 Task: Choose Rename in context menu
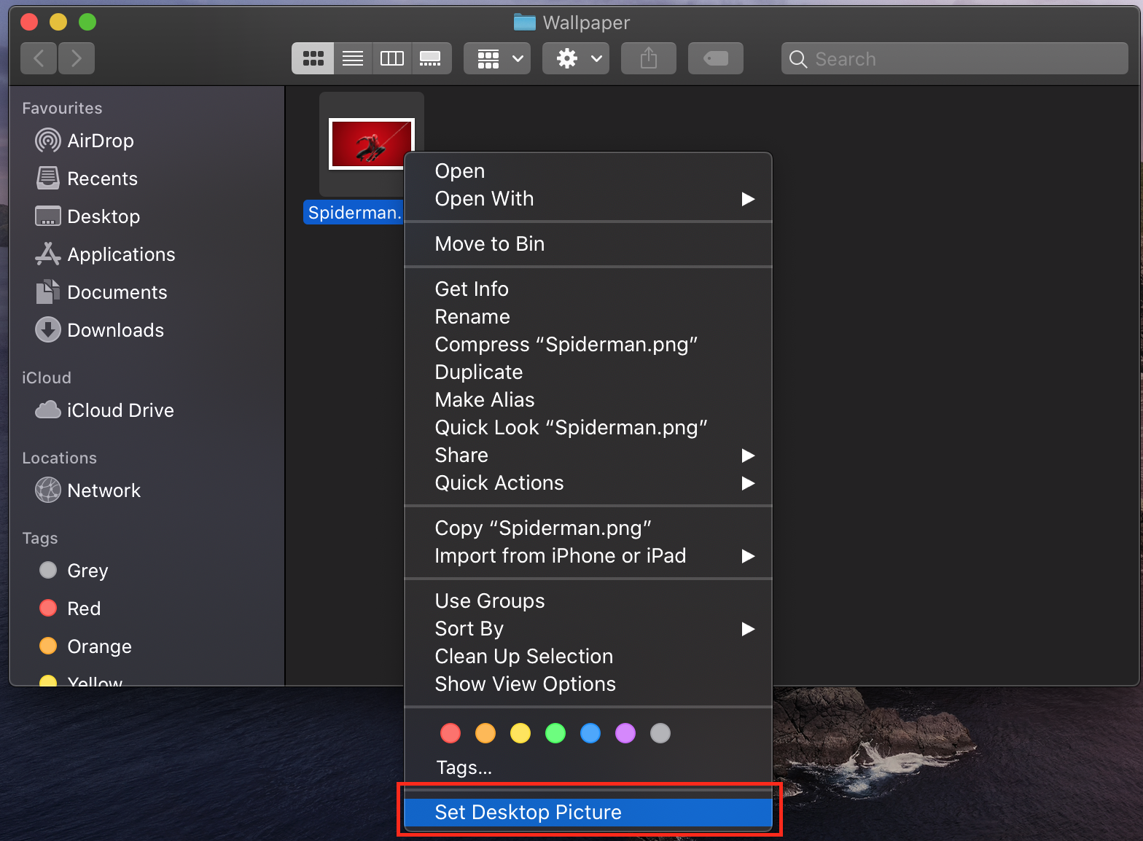pyautogui.click(x=588, y=316)
